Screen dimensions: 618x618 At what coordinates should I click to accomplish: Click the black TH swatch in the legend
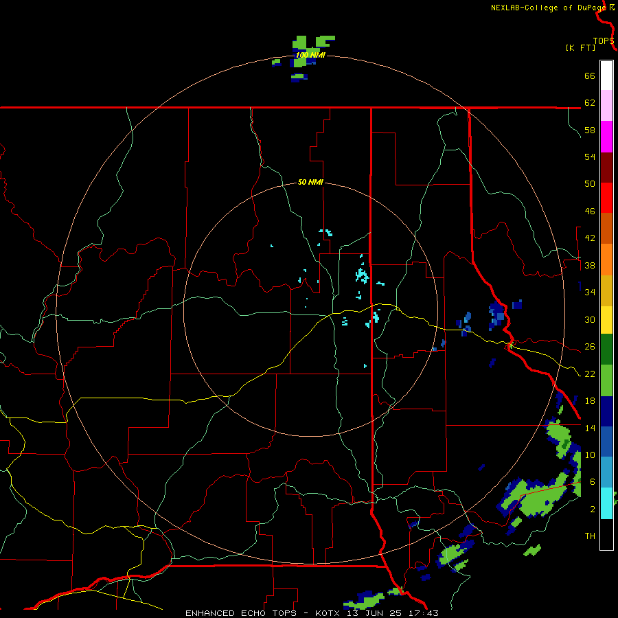point(606,534)
